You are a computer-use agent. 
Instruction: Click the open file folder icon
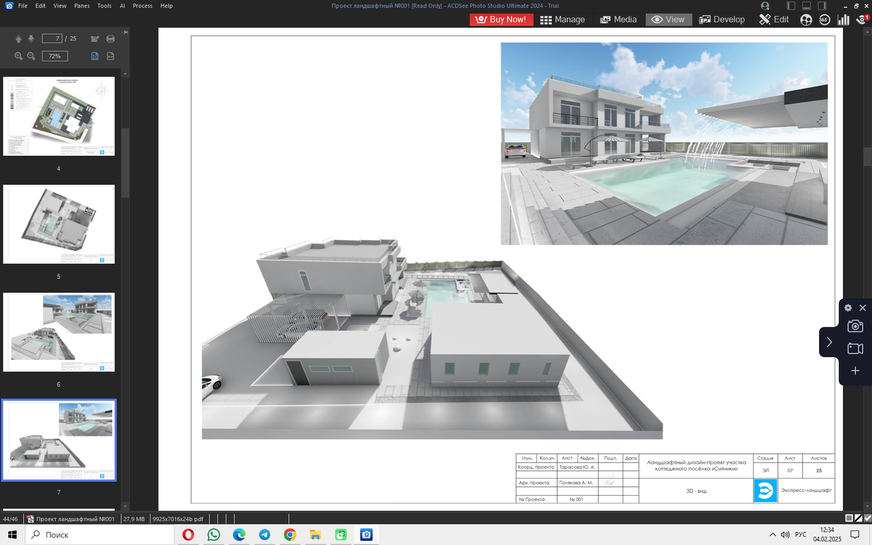pos(95,39)
